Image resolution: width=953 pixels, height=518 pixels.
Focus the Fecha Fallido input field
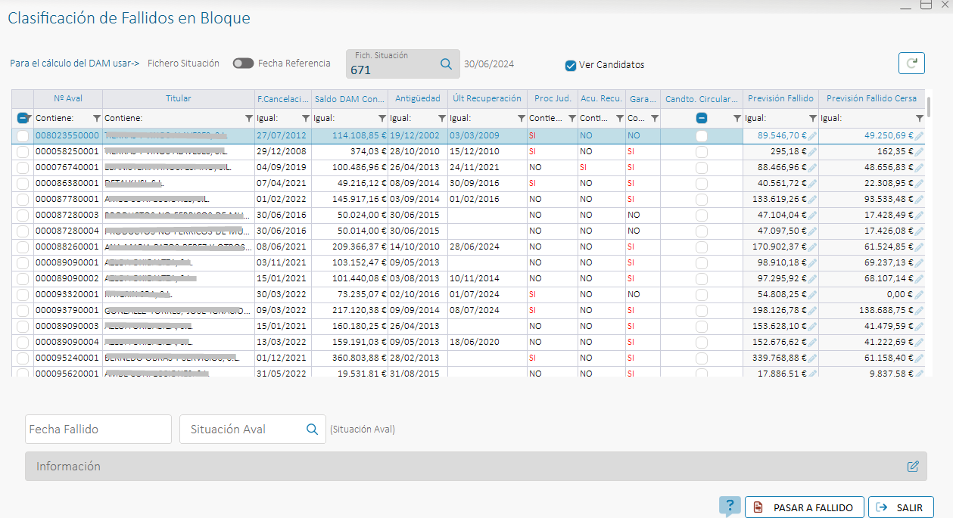(98, 429)
